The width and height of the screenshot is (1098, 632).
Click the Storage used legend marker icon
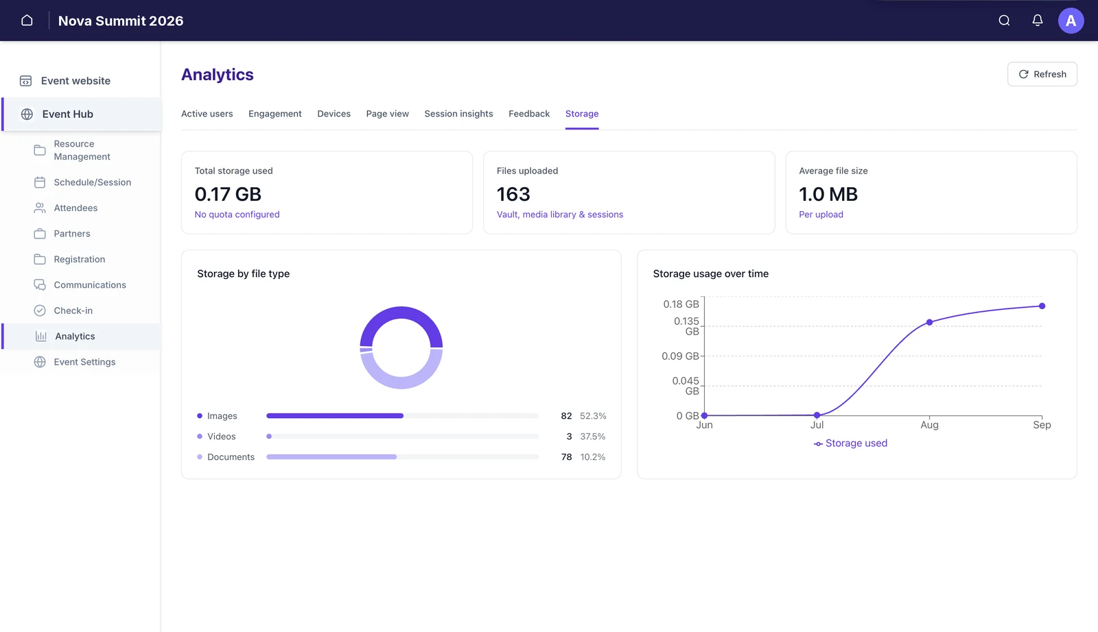[818, 444]
